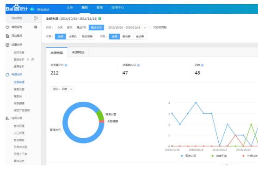Image resolution: width=258 pixels, height=170 pixels.
Task: Open 网站概况 in sidebar
Action: click(x=17, y=36)
